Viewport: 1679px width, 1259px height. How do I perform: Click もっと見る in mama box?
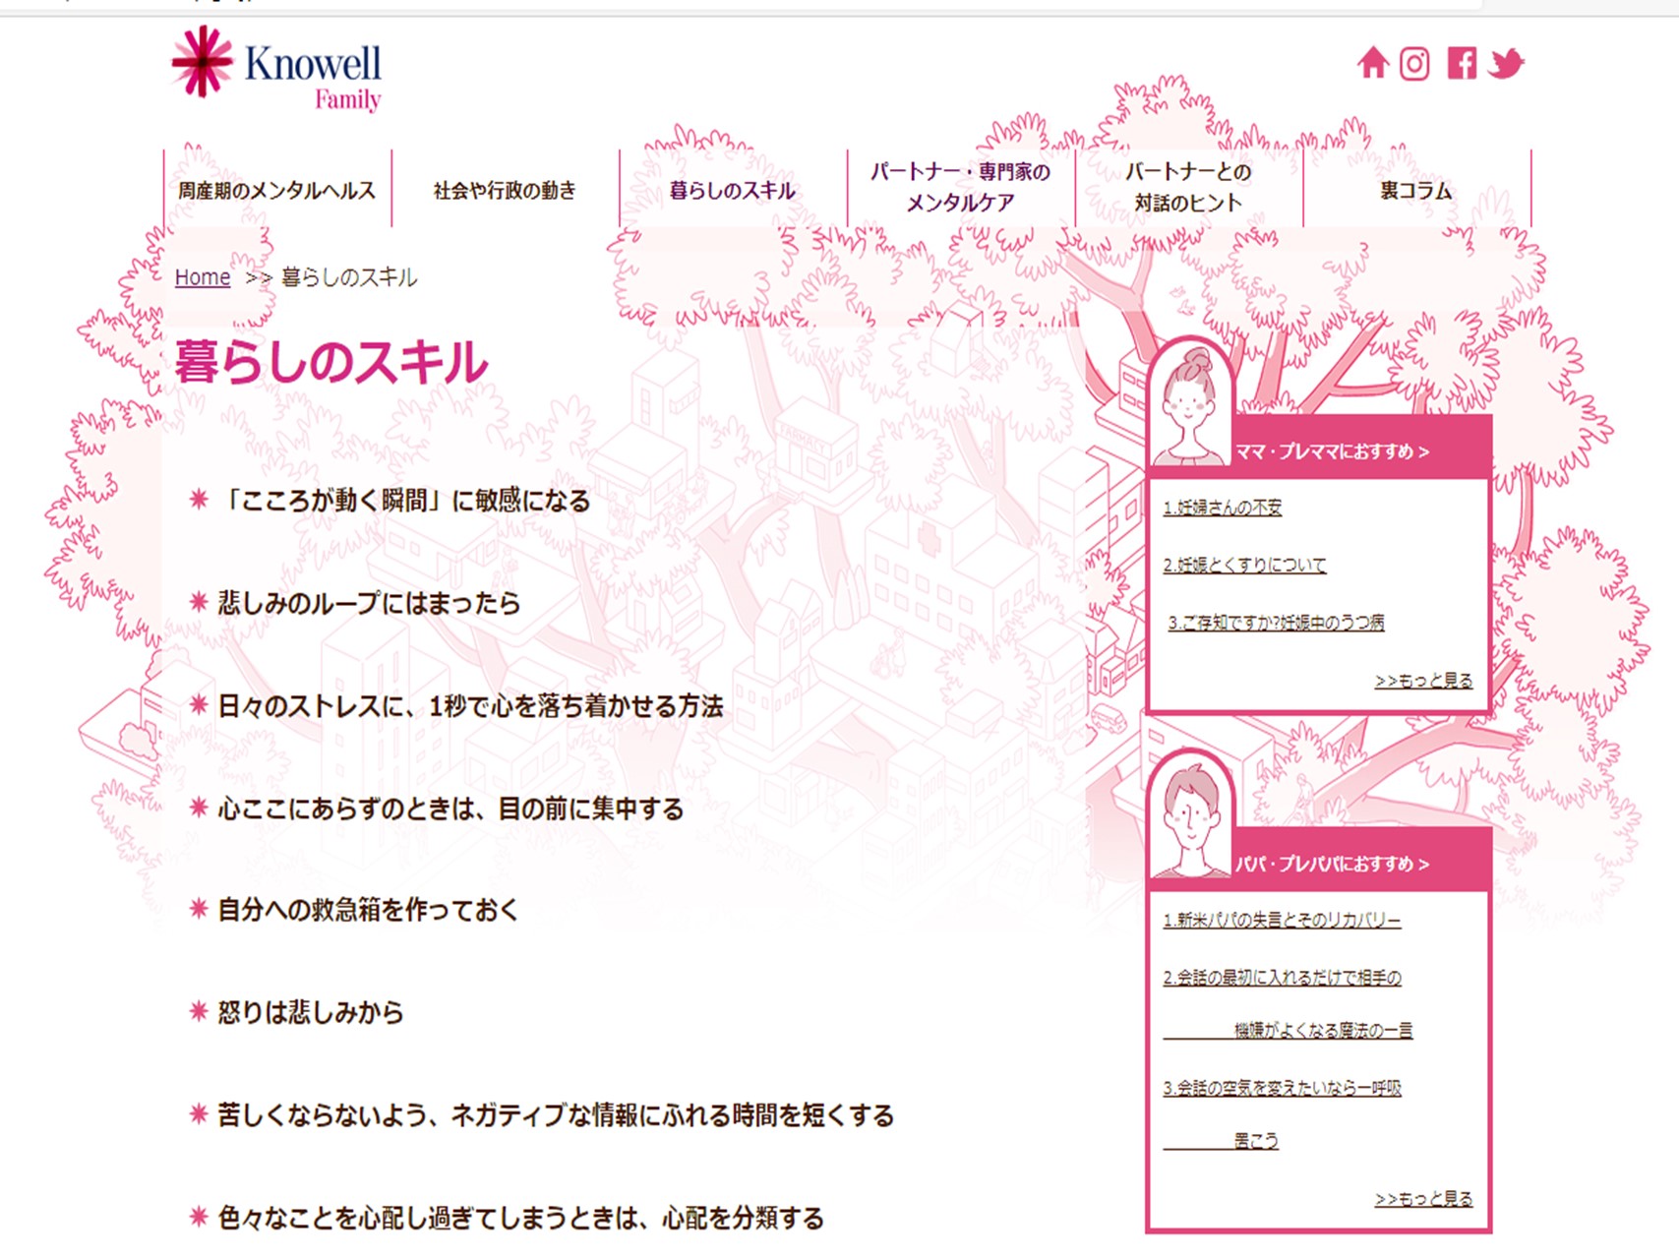point(1423,681)
